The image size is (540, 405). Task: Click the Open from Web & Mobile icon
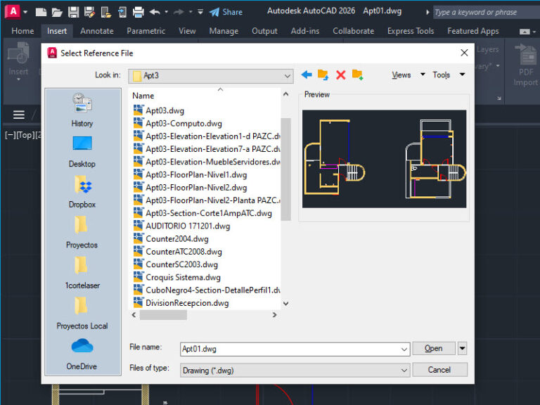pyautogui.click(x=106, y=13)
